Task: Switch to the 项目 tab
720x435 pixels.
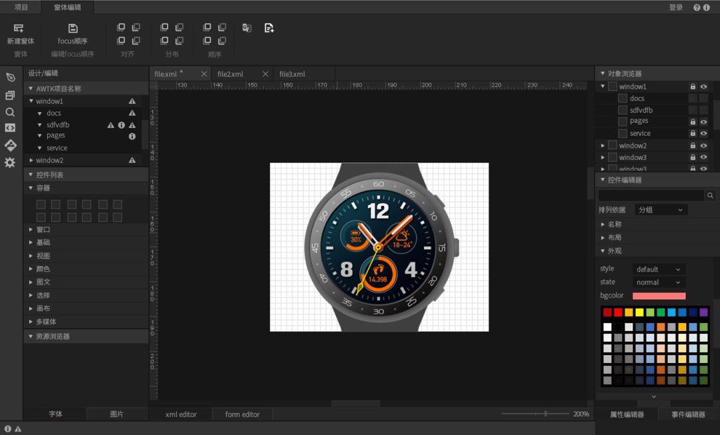Action: click(x=21, y=7)
